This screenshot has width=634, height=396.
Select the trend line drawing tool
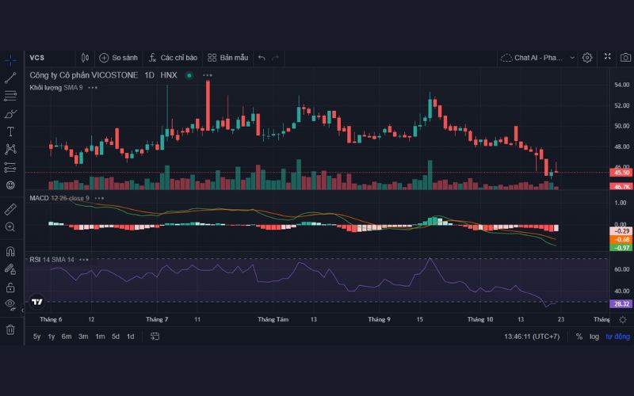[x=10, y=78]
